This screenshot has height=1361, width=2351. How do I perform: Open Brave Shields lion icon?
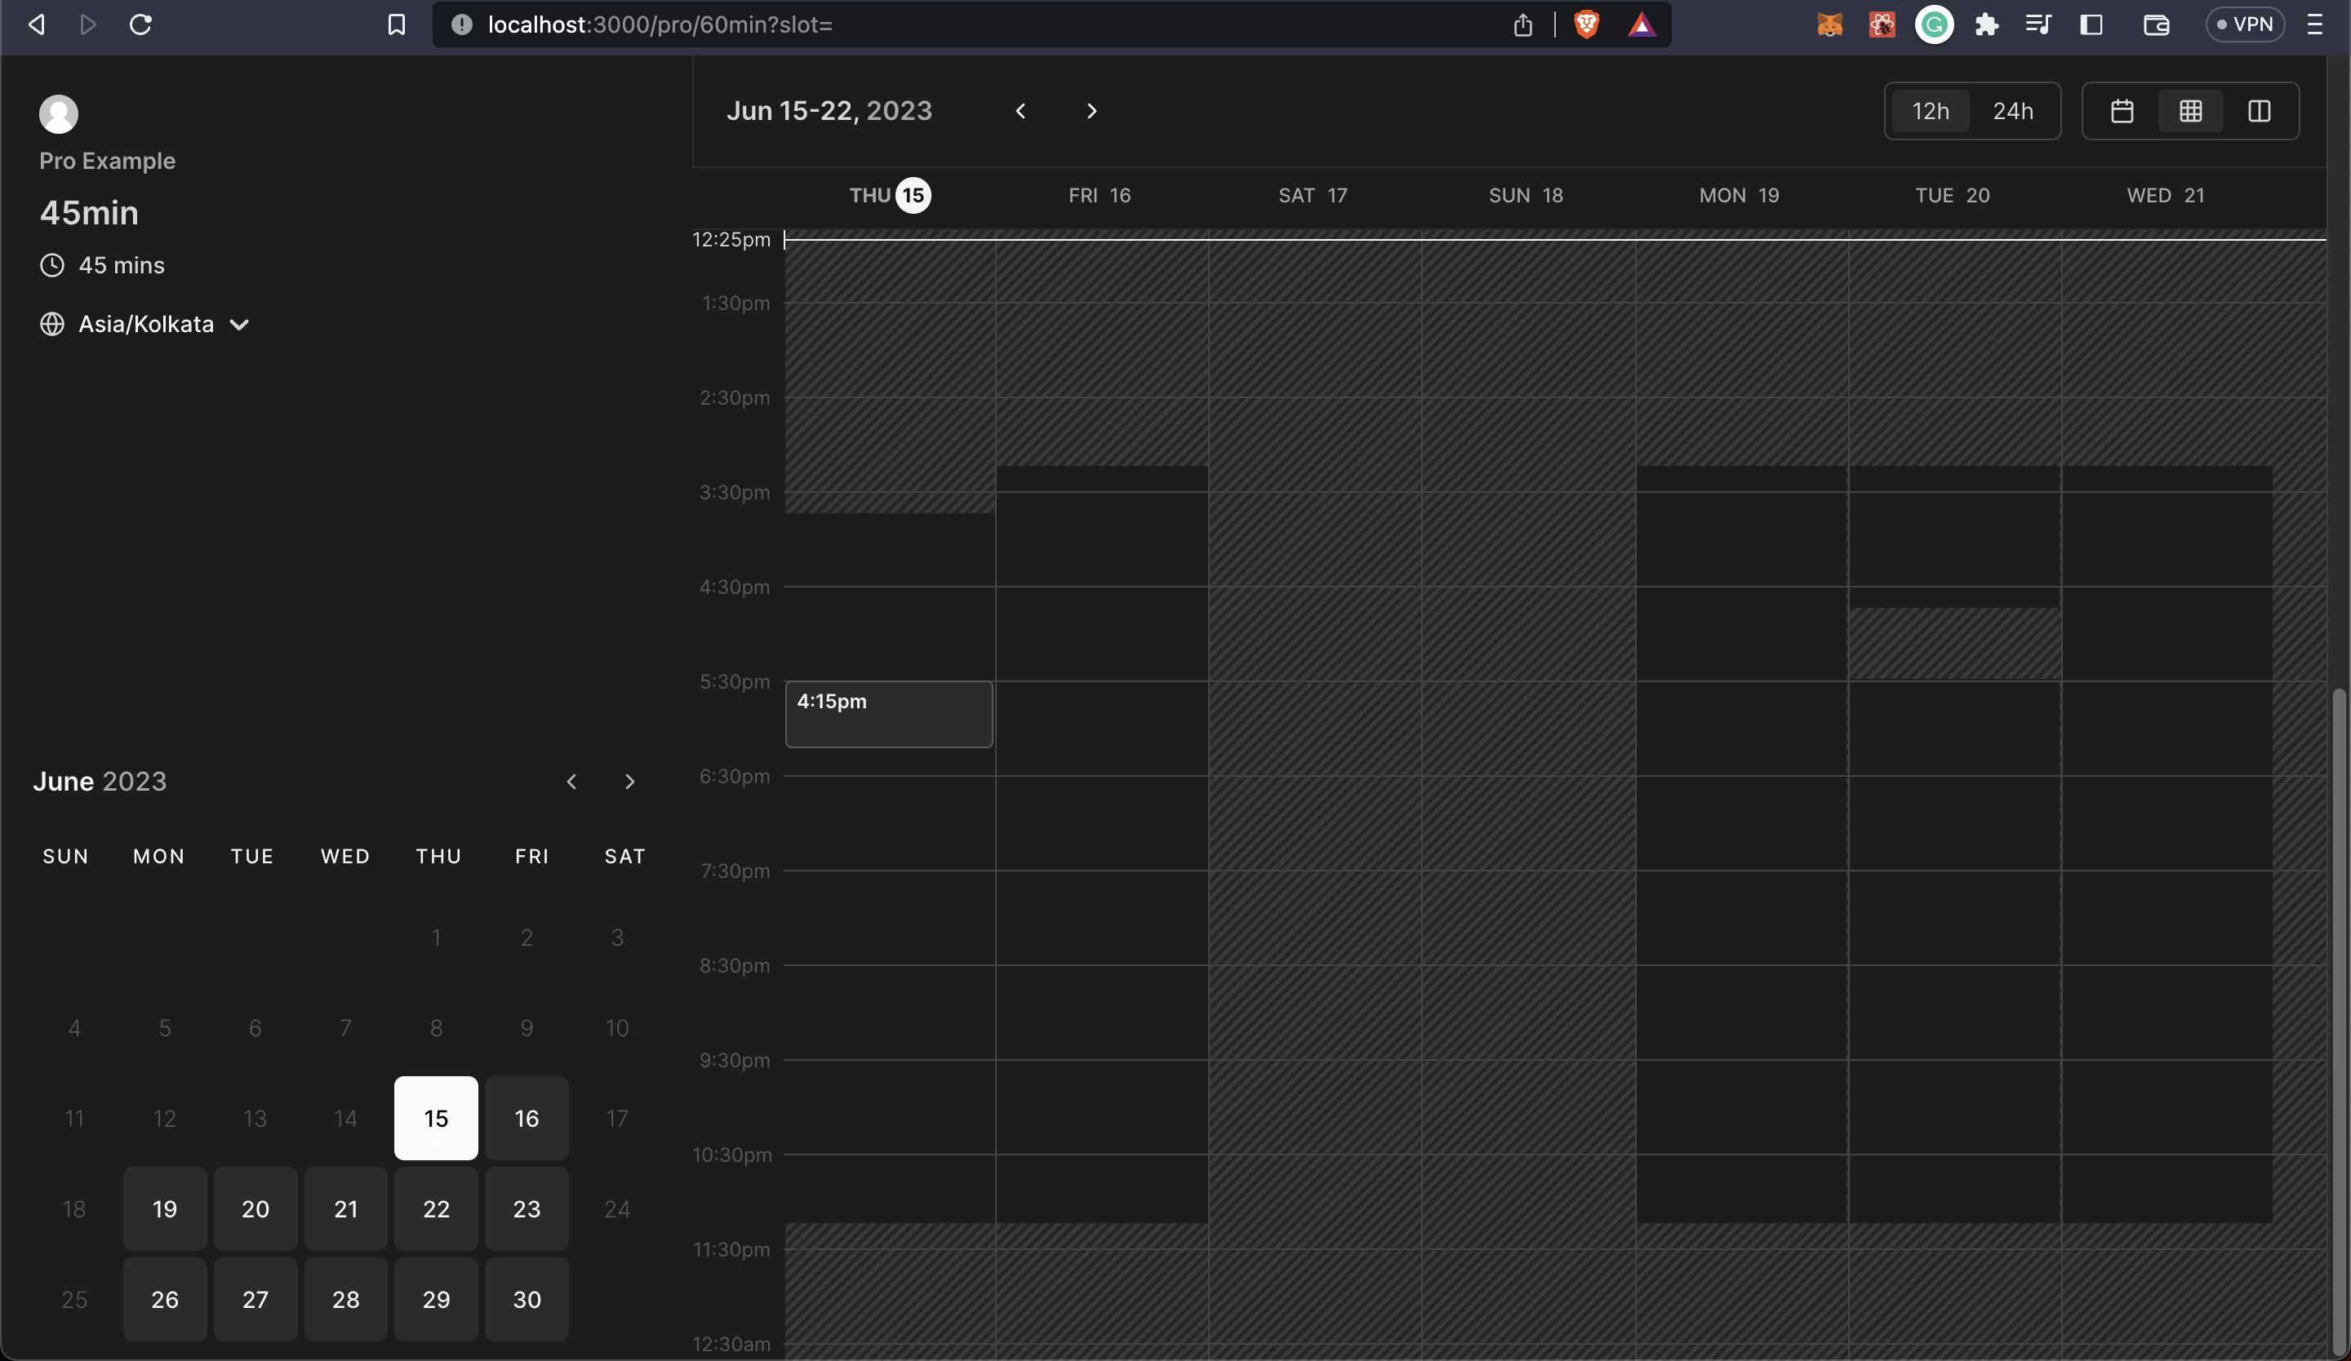pos(1586,24)
